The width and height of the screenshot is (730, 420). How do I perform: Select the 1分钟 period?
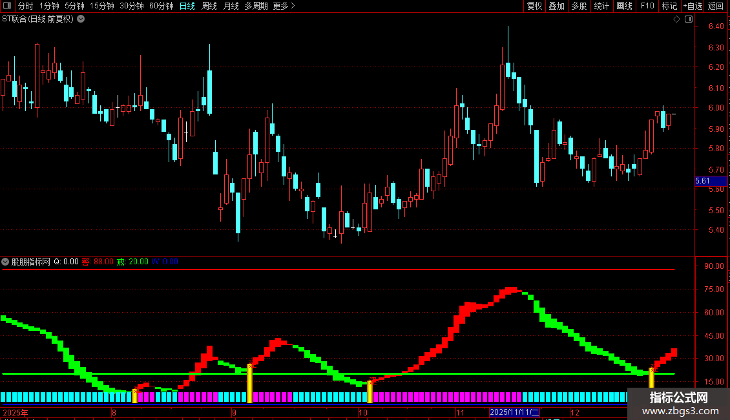(x=49, y=6)
